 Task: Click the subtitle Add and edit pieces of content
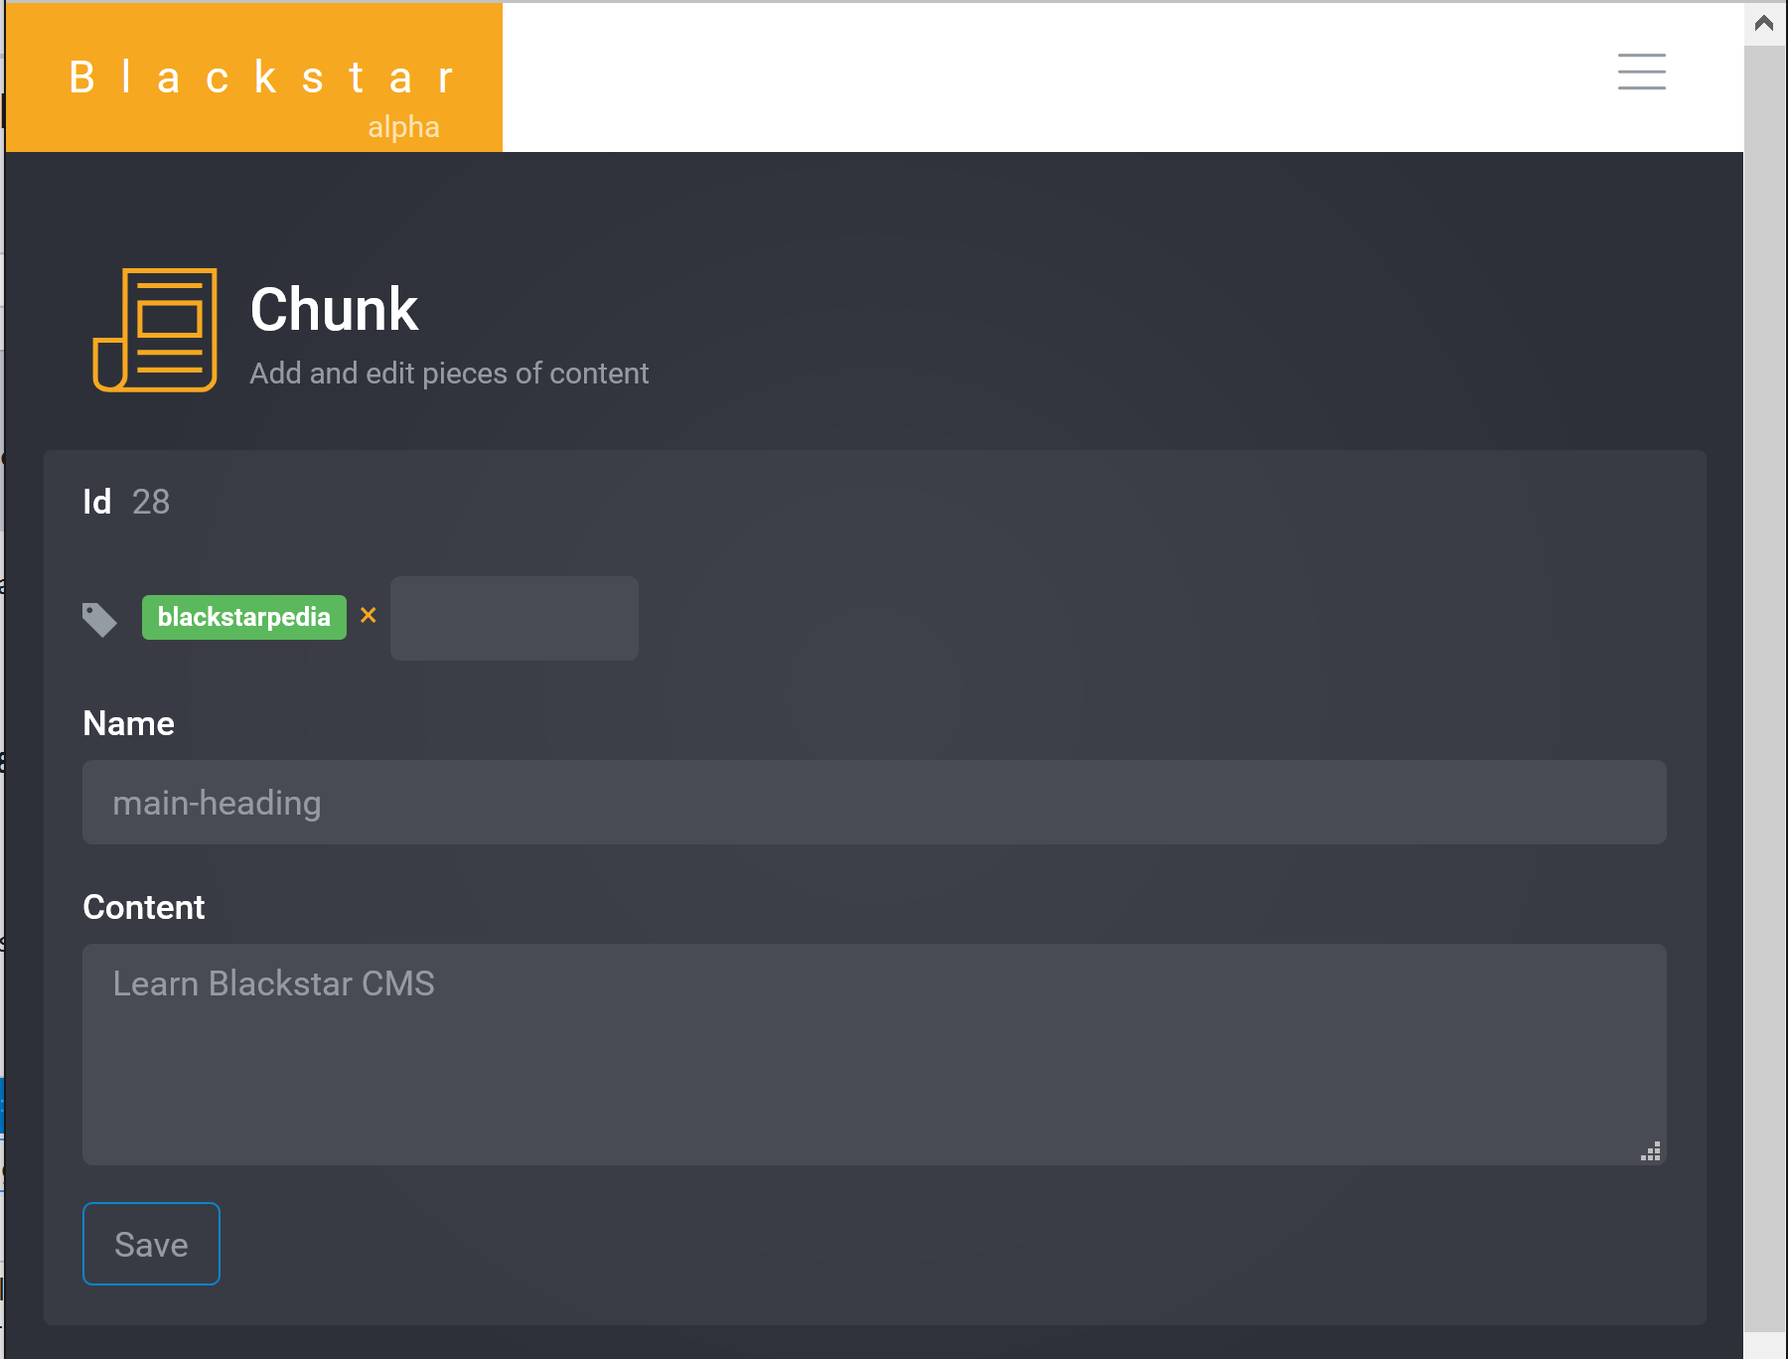[449, 374]
